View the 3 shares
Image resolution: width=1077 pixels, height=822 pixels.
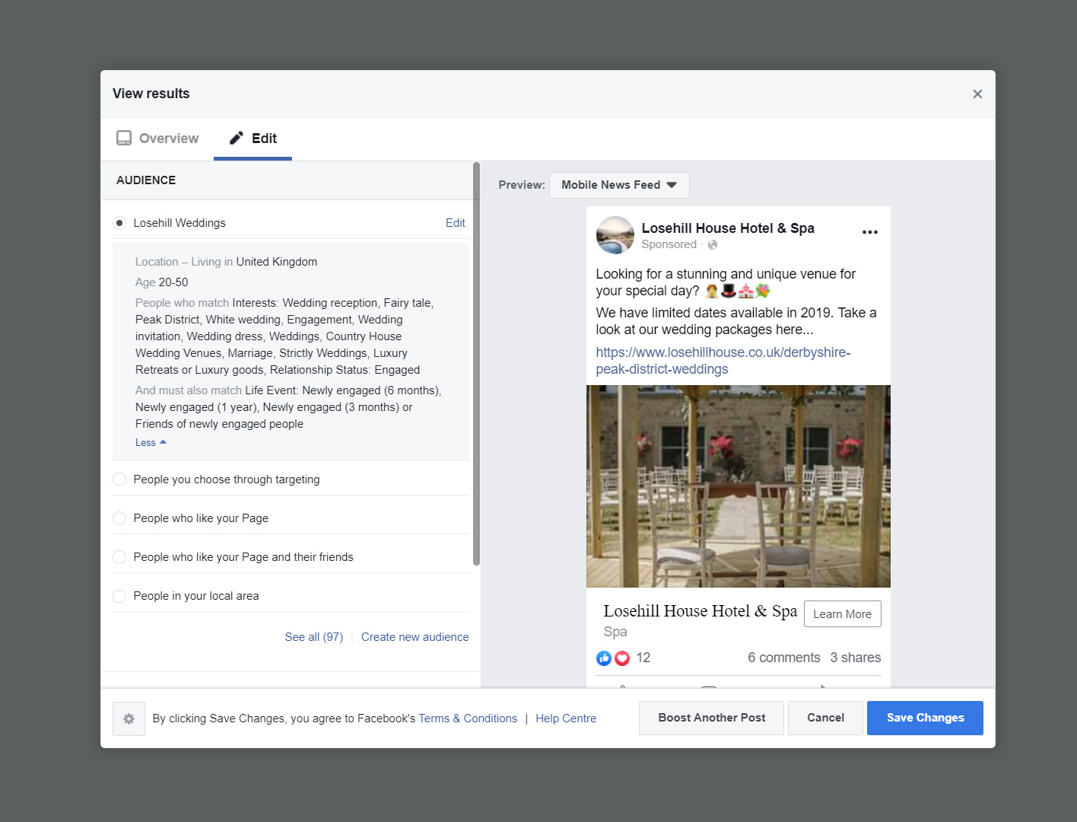855,658
